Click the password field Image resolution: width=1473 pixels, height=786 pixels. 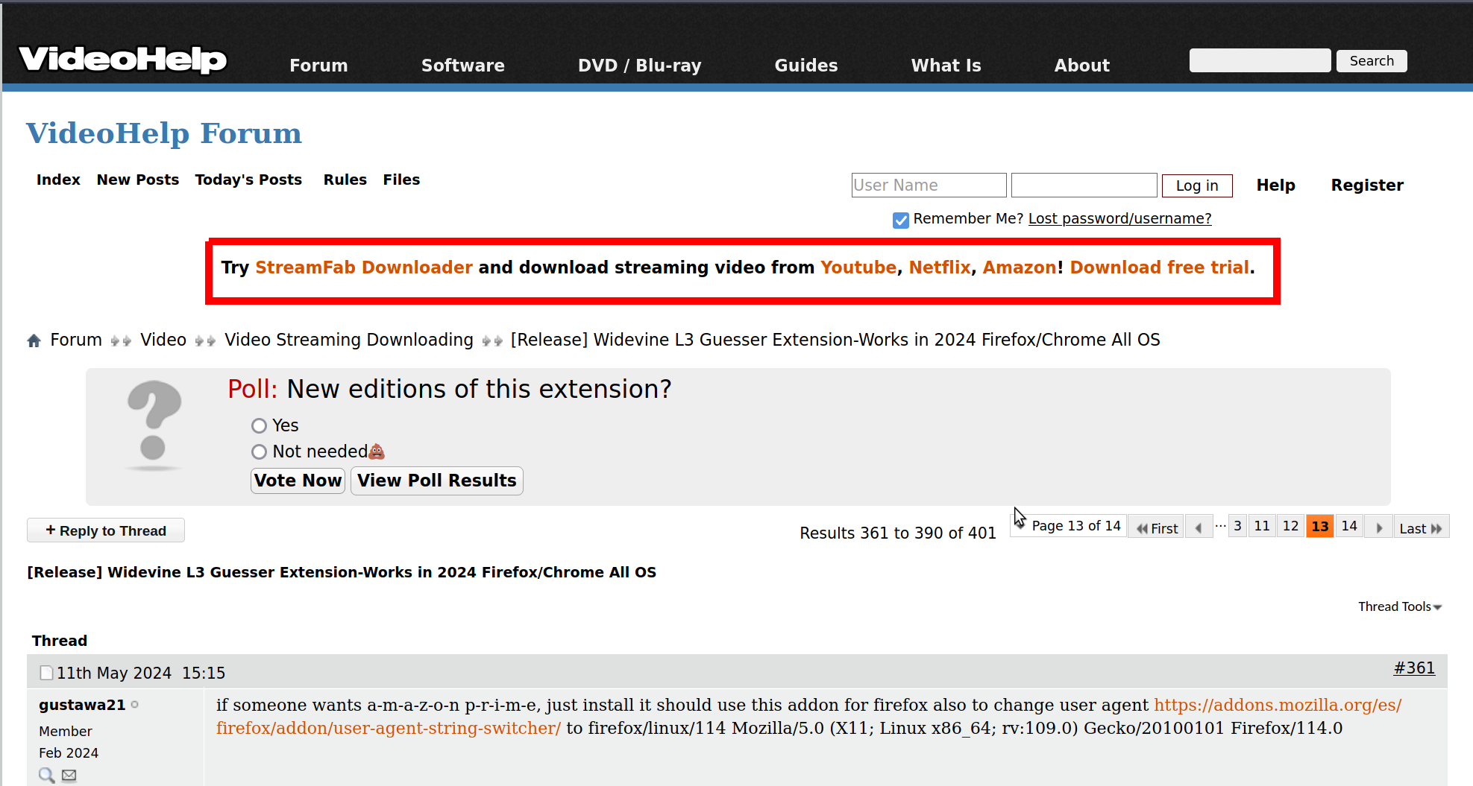click(x=1084, y=186)
